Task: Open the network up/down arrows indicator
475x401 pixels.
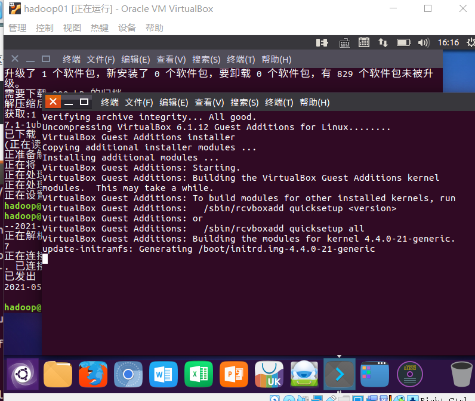Action: point(383,43)
